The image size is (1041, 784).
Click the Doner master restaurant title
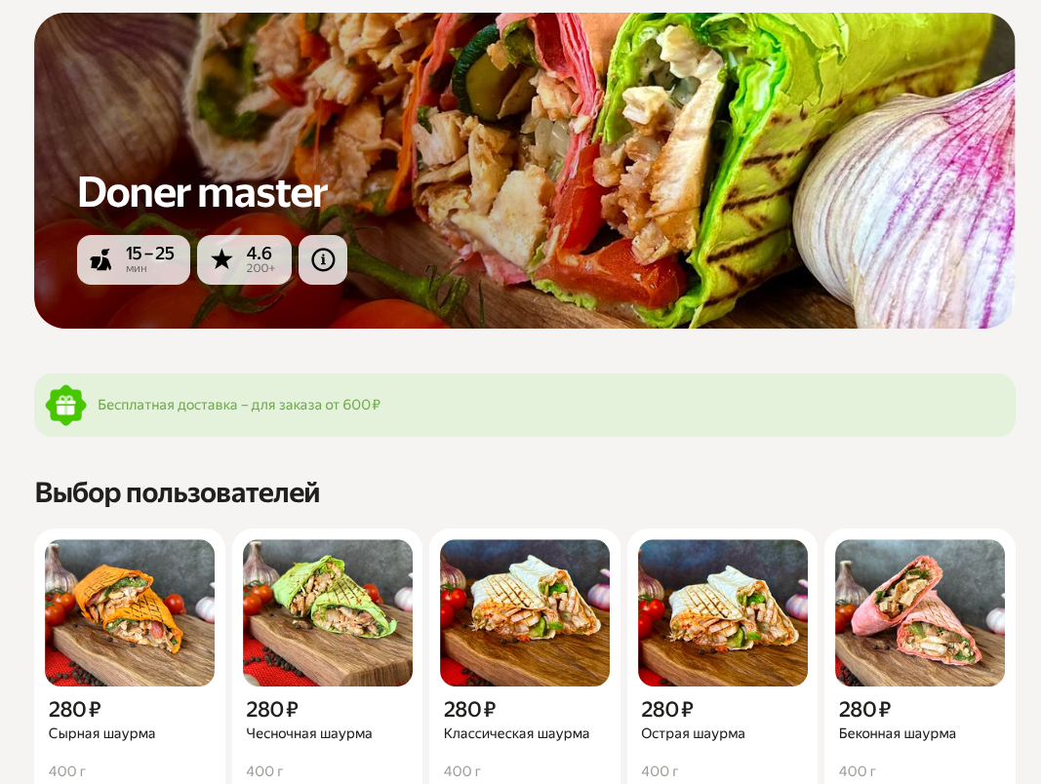coord(203,193)
